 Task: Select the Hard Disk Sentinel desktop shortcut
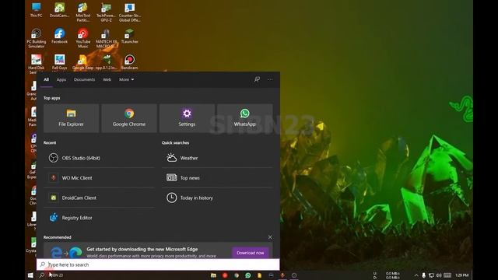(37, 64)
